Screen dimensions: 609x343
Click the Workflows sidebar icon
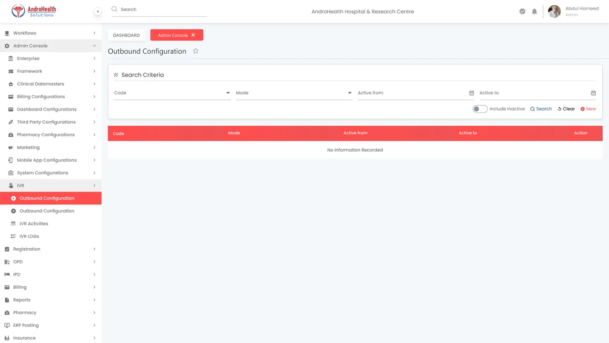[x=7, y=33]
